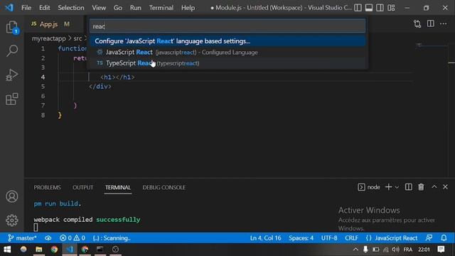Screen dimensions: 455x256
Task: Click Spaces: 4 indentation setting
Action: [301, 238]
